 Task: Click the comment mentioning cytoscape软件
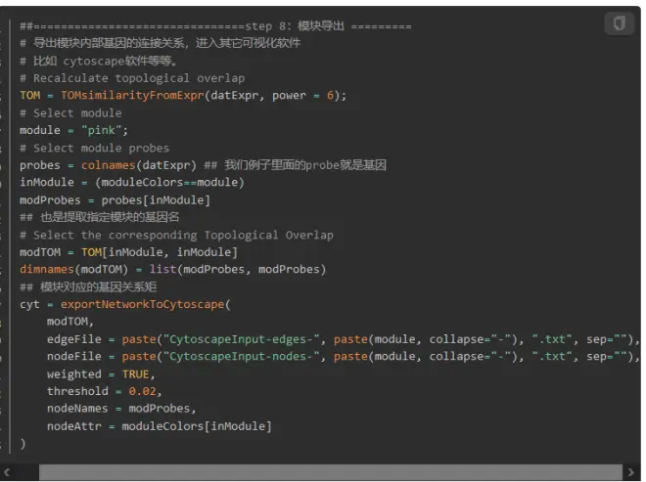pos(99,61)
